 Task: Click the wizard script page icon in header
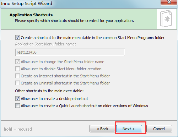tap(166, 19)
